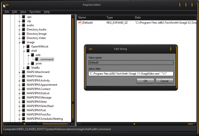
Task: Click the MAPI/IPM.DistList folder icon
Action: click(x=24, y=93)
